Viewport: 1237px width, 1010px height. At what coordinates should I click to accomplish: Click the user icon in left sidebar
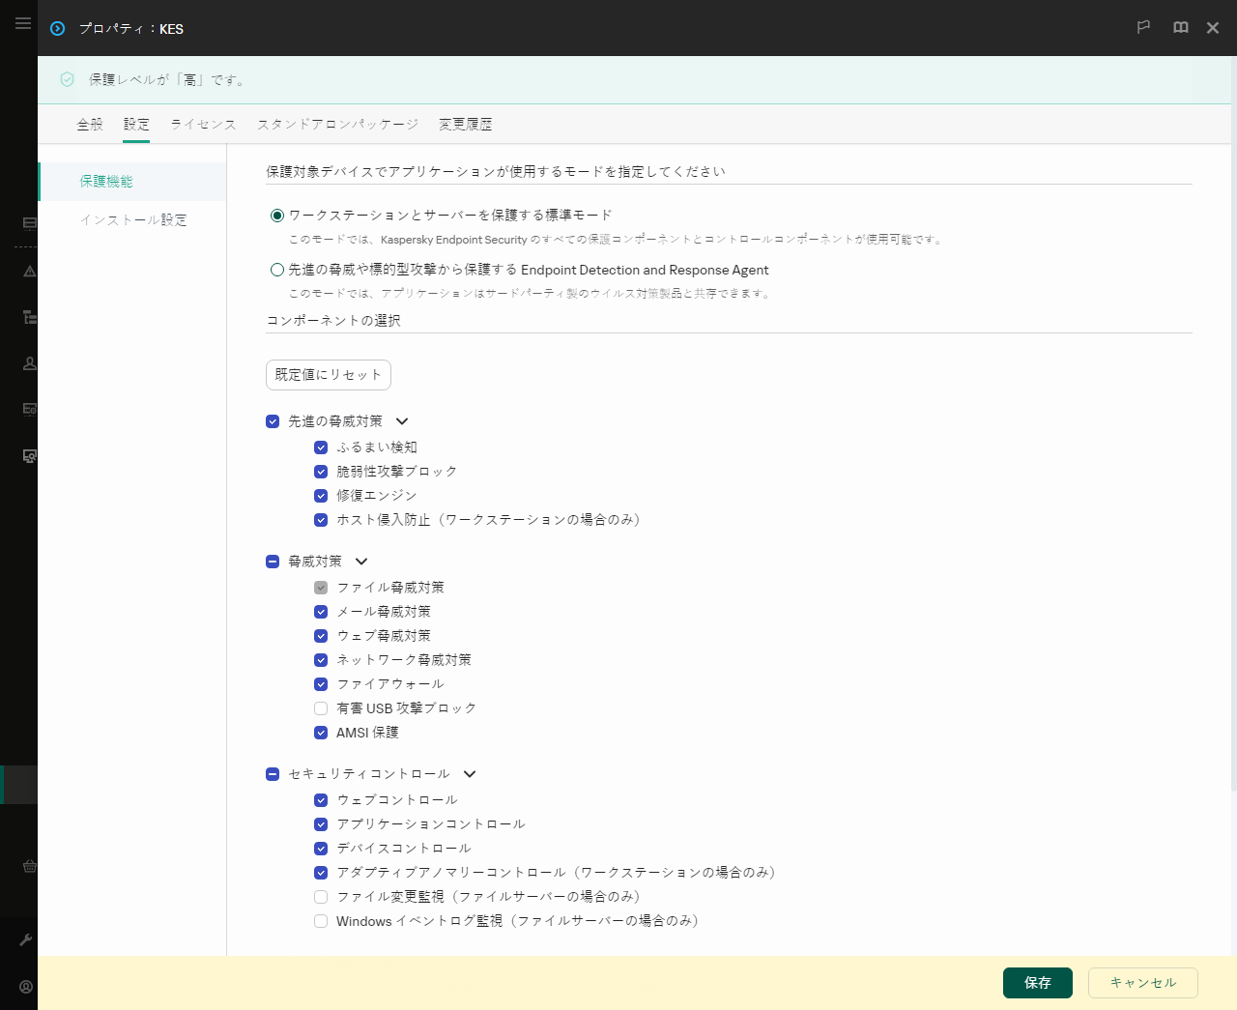click(29, 363)
